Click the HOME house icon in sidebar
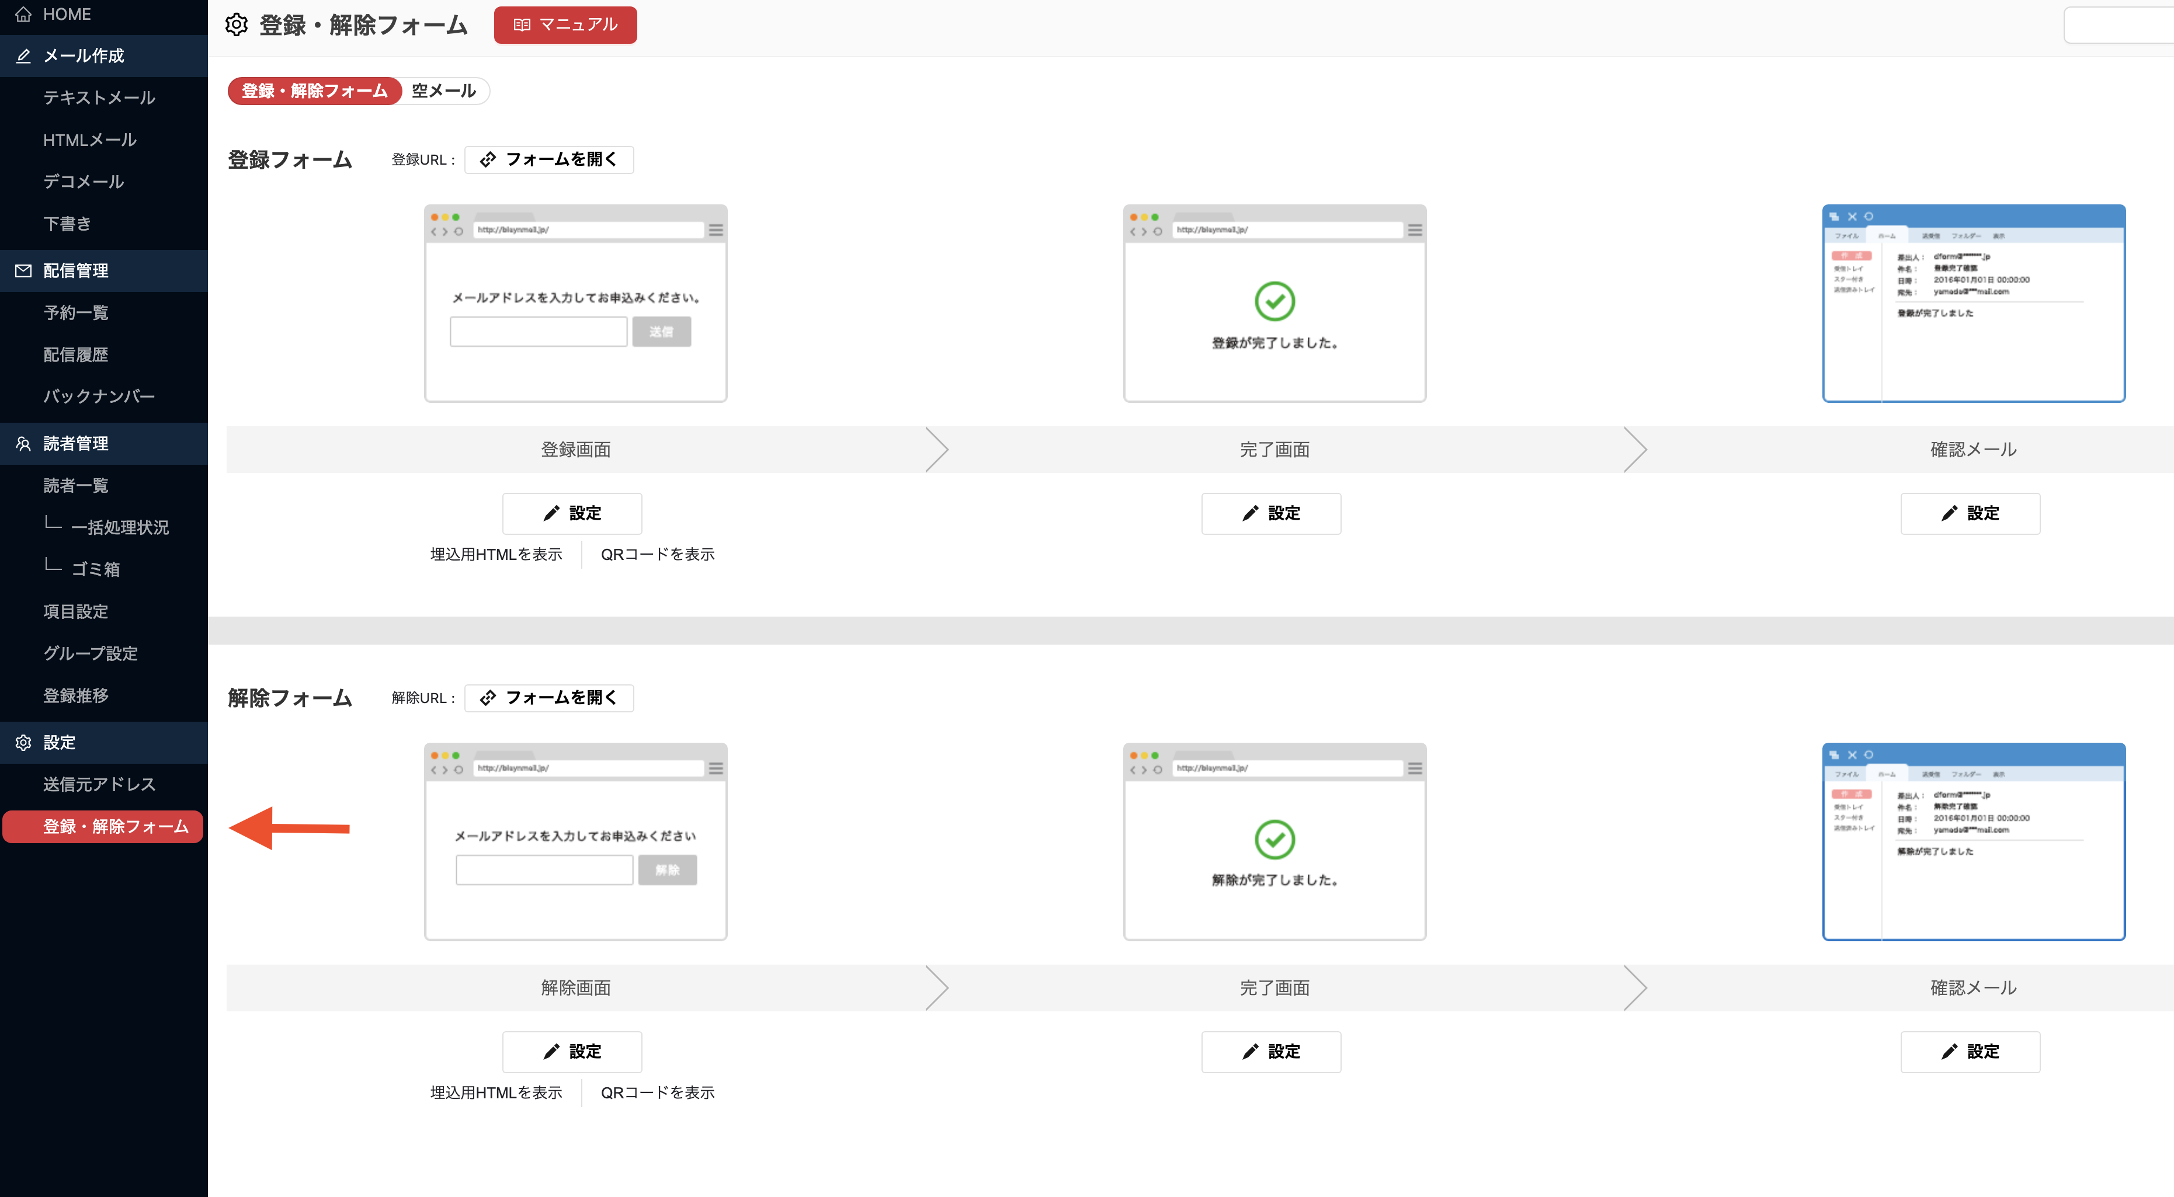Screen dimensions: 2174x1197 pyautogui.click(x=23, y=13)
